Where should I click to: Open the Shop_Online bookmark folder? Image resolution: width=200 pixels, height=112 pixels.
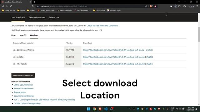pos(99,10)
